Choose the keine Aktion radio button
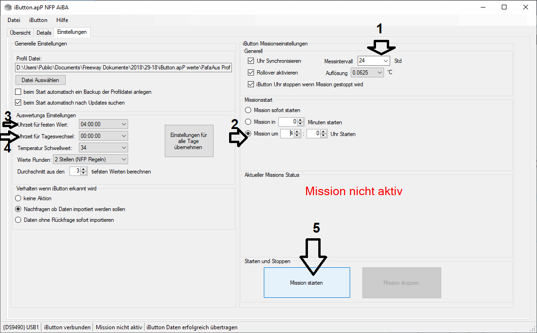The height and width of the screenshot is (333, 537). (x=19, y=198)
